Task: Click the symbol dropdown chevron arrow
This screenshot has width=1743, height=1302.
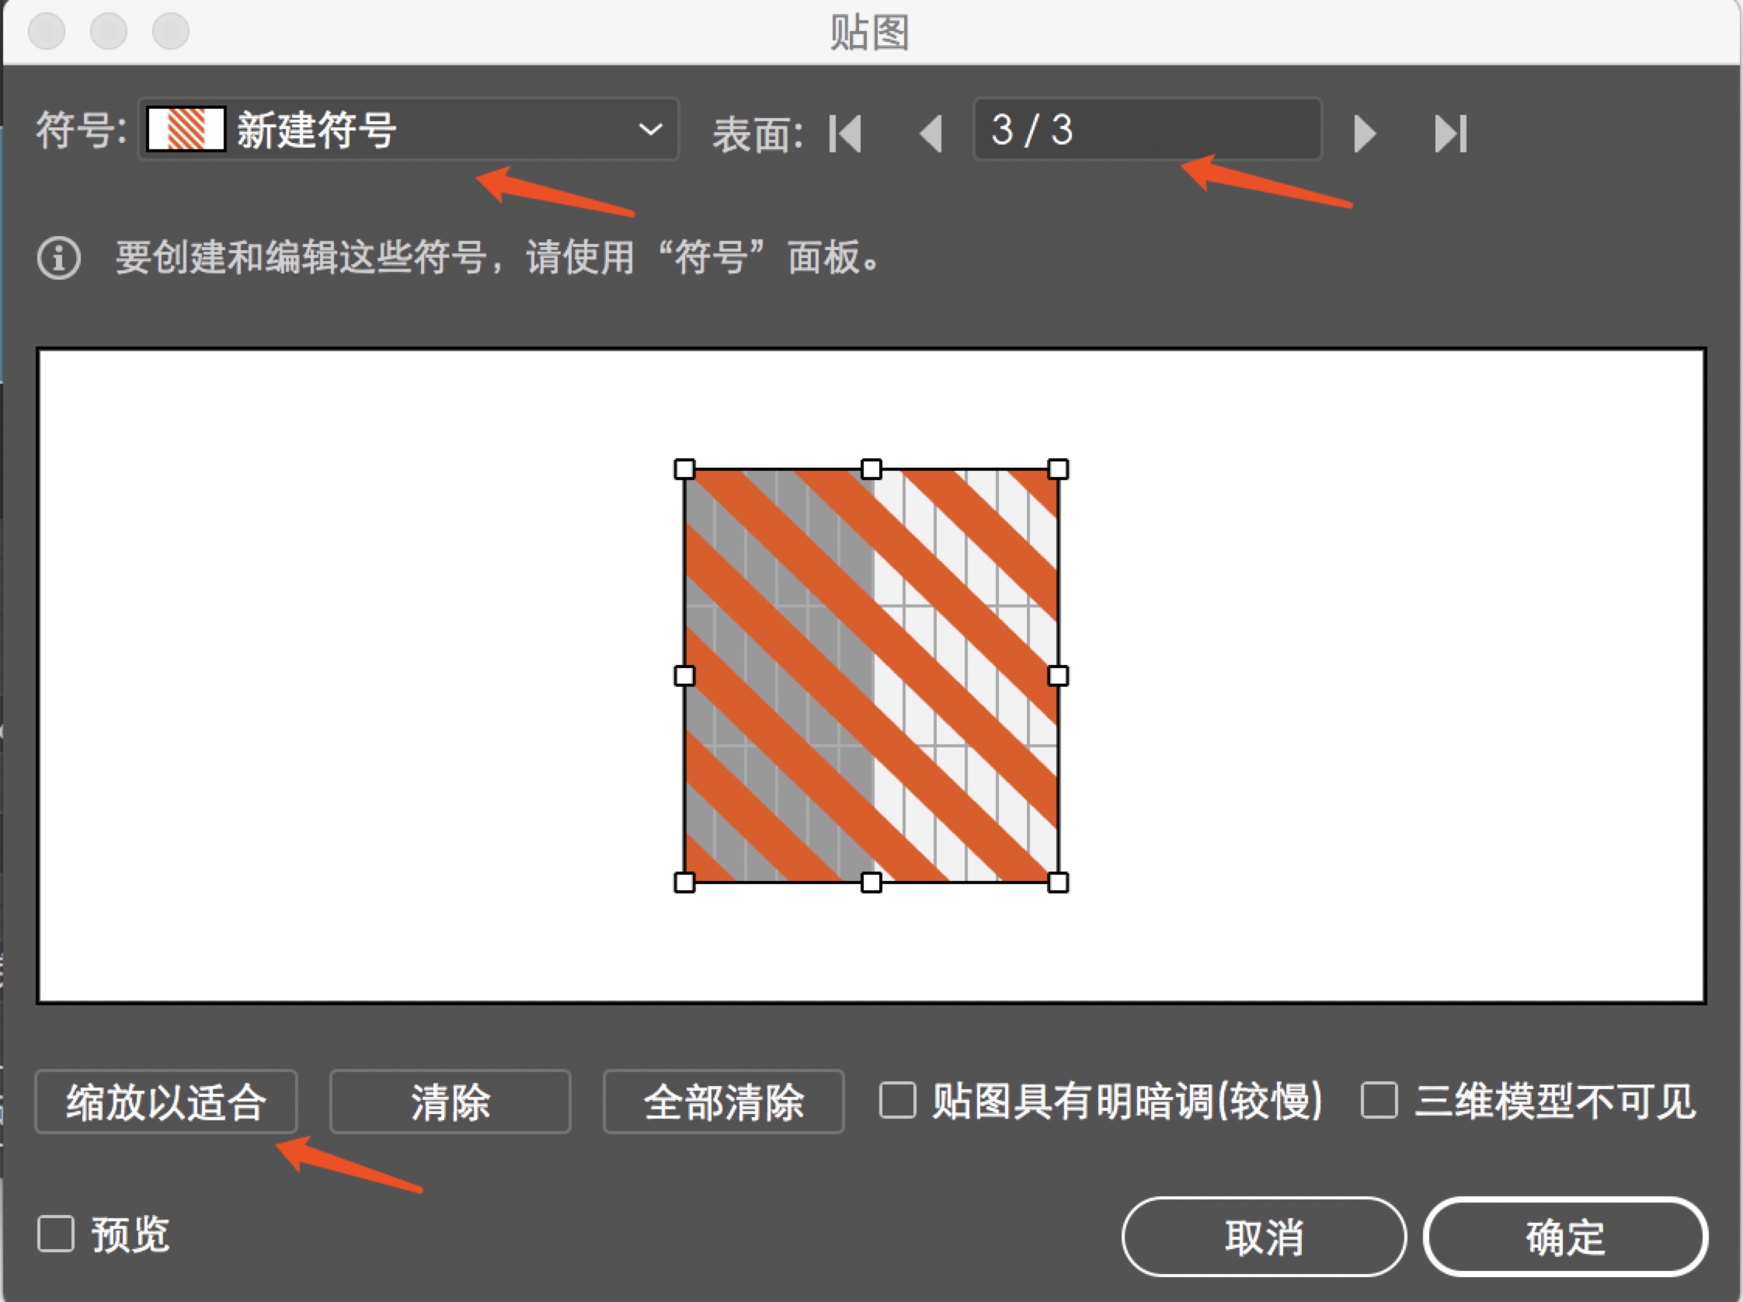Action: point(650,129)
